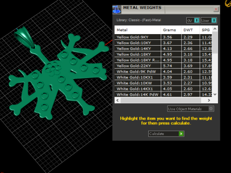
Task: Select the White Gold:10KW row
Action: pos(163,83)
